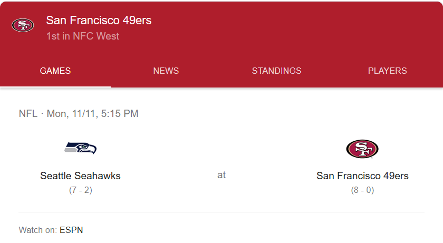Click the "Watch on:" label
Viewport: 443px width, 243px height.
[37, 230]
